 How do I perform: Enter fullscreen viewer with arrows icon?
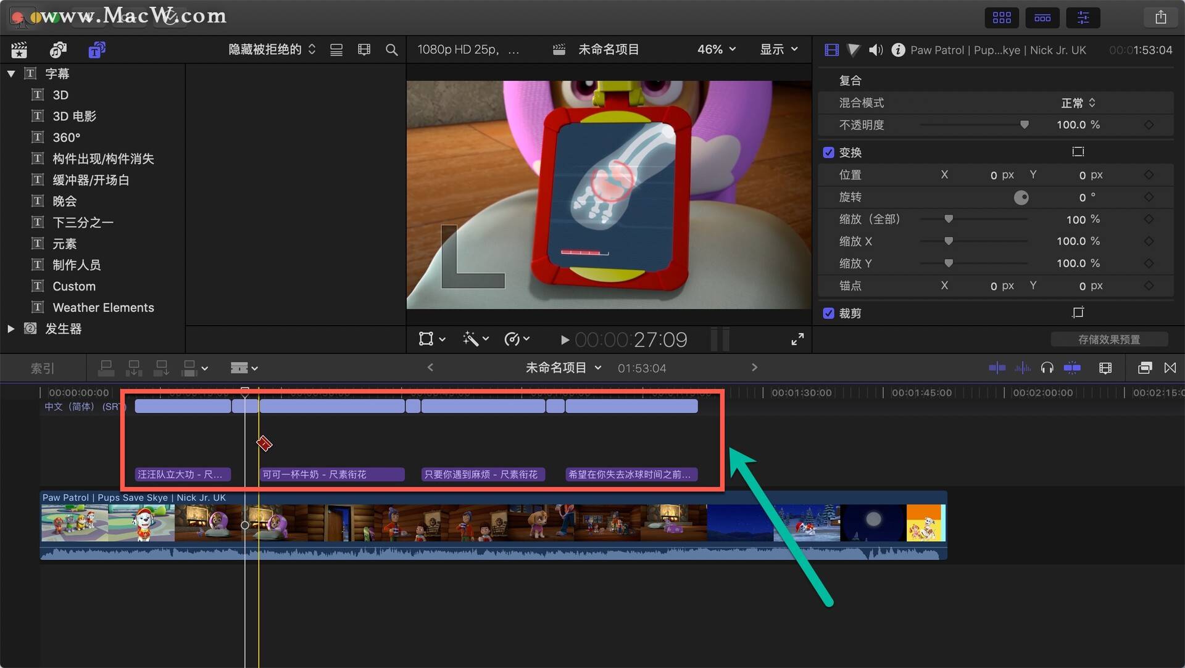[797, 339]
